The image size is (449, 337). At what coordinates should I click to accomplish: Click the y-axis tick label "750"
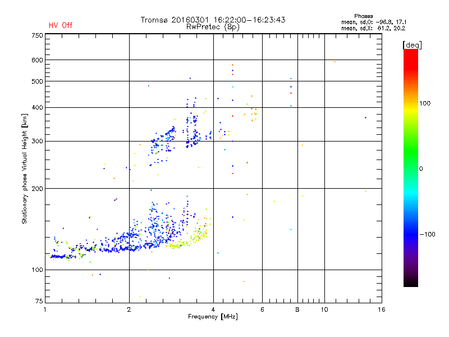pos(38,35)
